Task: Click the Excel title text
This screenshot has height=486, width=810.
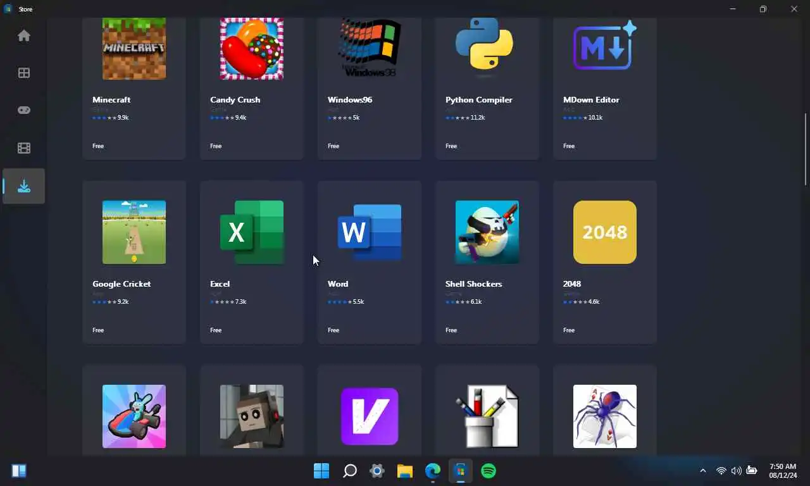Action: [220, 284]
